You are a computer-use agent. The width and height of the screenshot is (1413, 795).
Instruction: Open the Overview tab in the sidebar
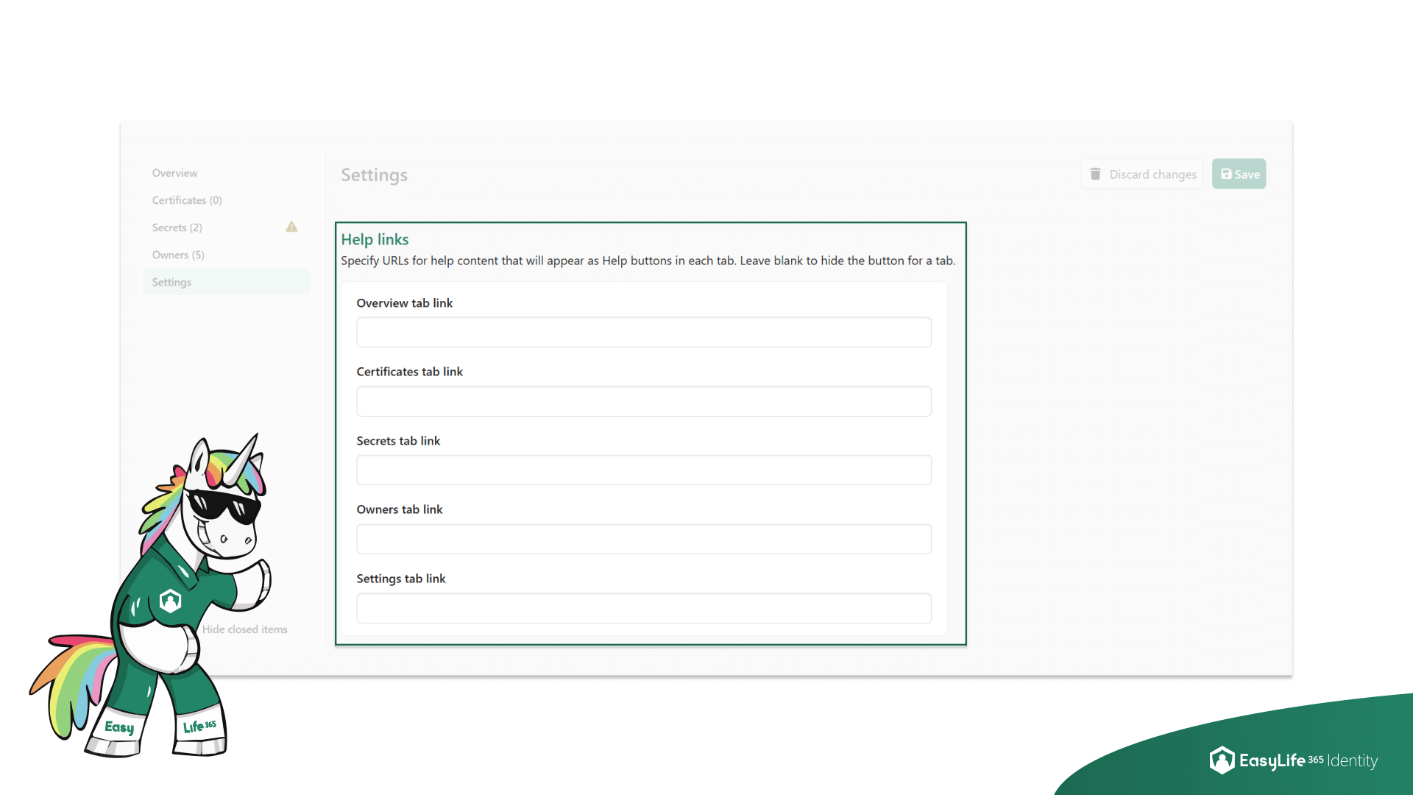(x=174, y=172)
